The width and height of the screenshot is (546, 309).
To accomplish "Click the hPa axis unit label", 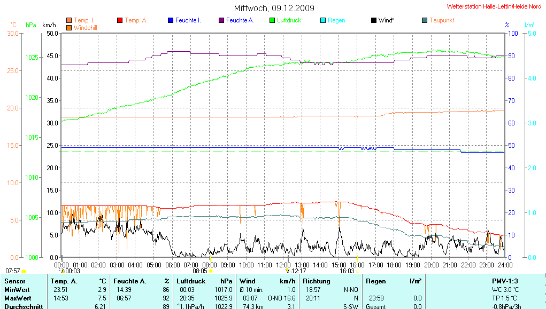I will 30,25.
